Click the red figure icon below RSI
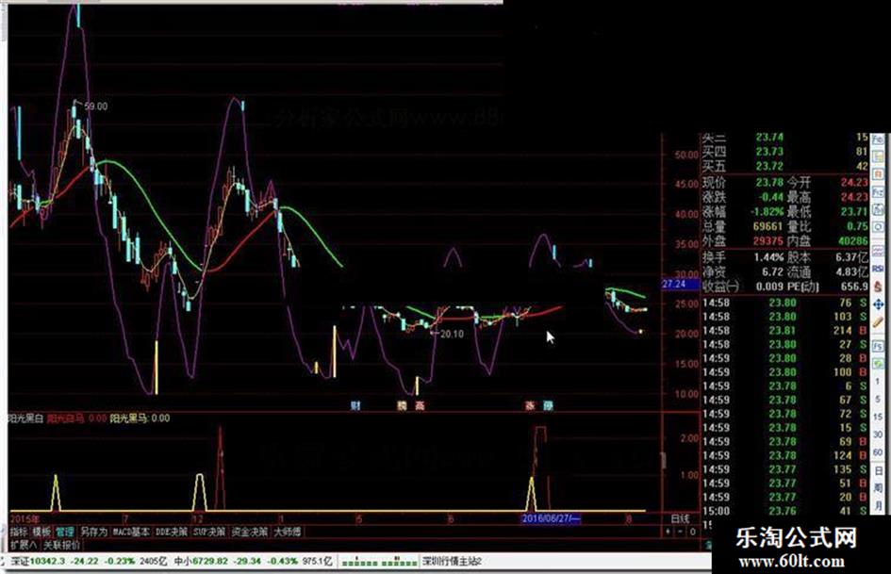891x574 pixels. pos(878,286)
